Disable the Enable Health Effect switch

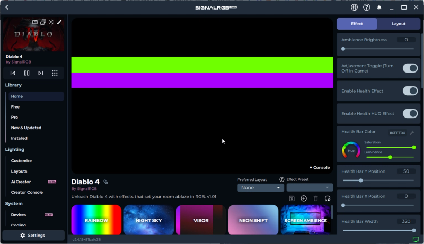pyautogui.click(x=410, y=91)
